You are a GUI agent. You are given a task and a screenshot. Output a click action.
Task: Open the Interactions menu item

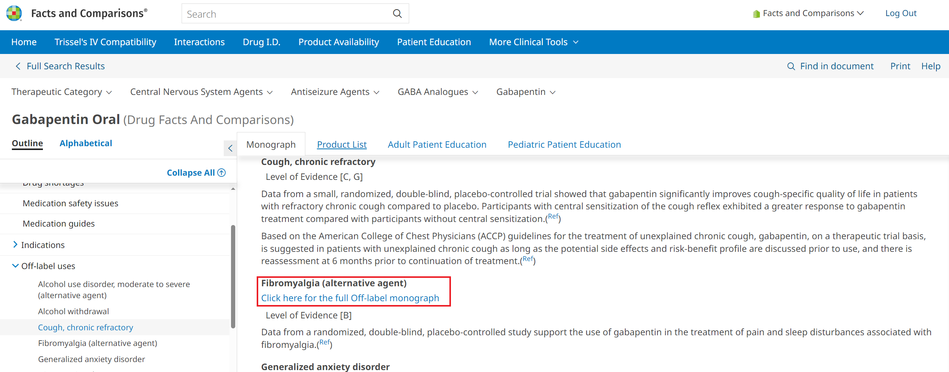(199, 42)
